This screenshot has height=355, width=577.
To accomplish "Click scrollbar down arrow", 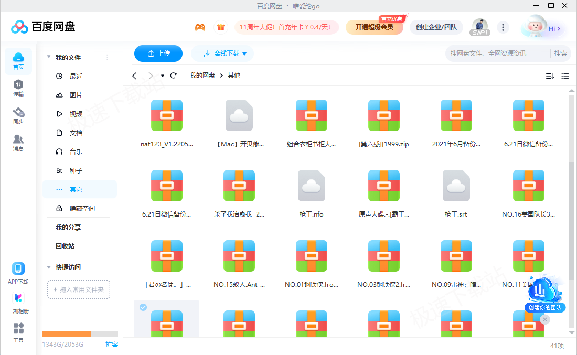I will point(571,332).
